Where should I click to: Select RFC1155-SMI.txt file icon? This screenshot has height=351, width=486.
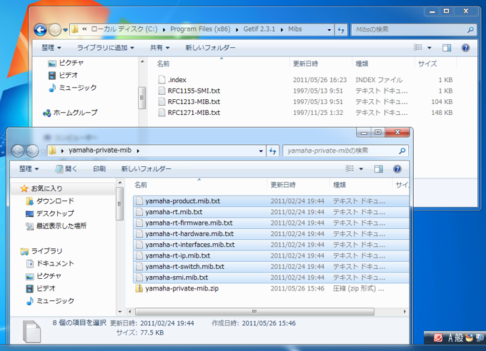162,91
